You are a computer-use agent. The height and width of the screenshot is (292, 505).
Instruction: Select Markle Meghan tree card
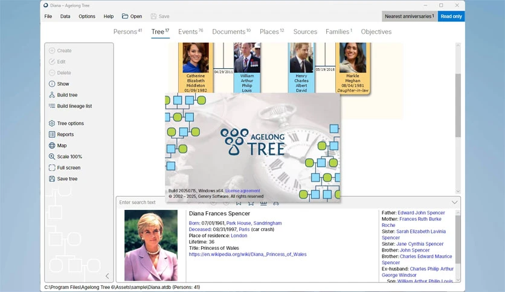pos(352,68)
